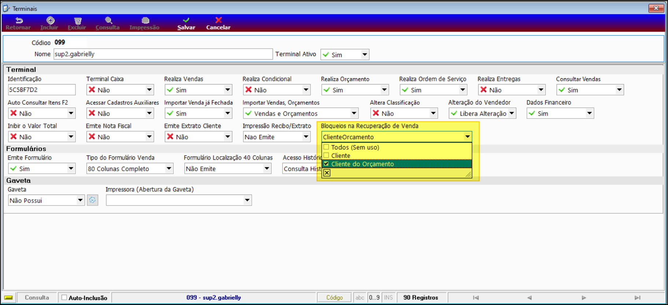Click the Terminais window title icon
The width and height of the screenshot is (668, 305).
tap(6, 8)
